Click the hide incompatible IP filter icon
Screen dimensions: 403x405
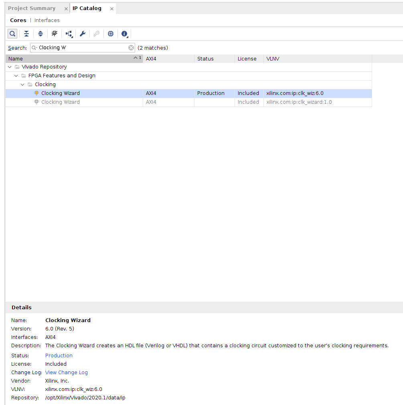click(55, 34)
